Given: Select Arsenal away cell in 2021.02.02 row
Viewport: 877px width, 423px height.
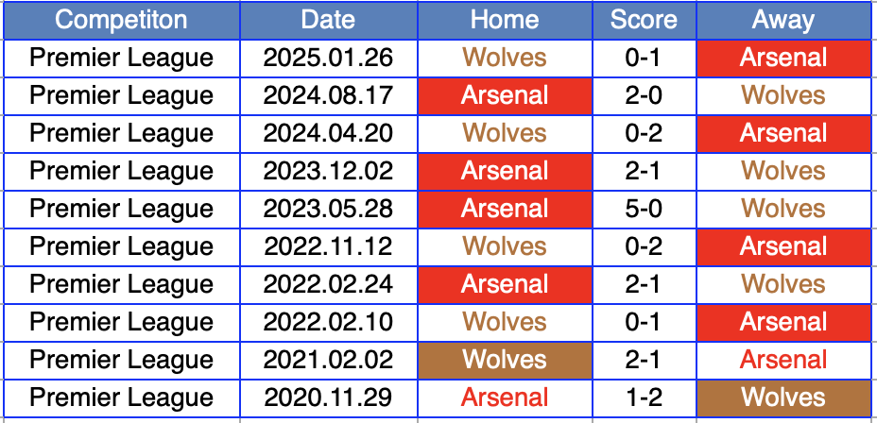Looking at the screenshot, I should [783, 360].
